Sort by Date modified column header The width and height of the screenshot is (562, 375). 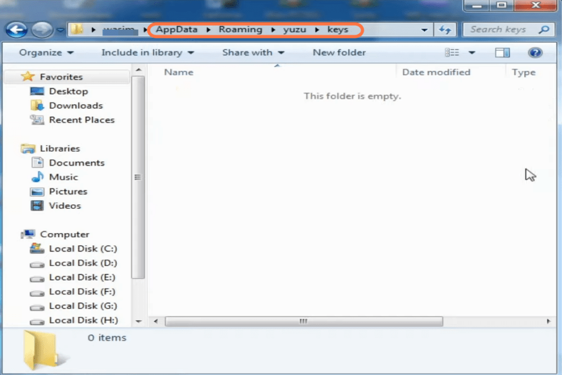(436, 72)
